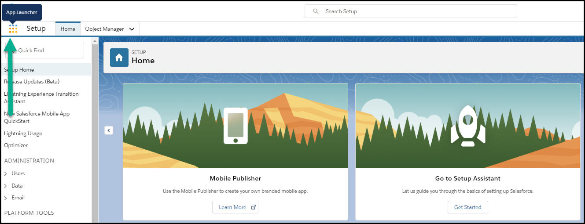Screen dimensions: 585x224
Task: Open the App Launcher dots icon
Action: click(13, 29)
